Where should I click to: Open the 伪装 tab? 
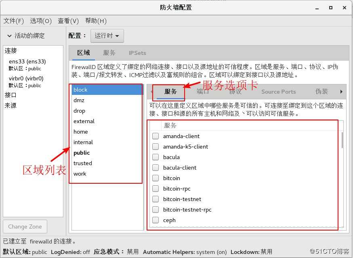[x=321, y=92]
